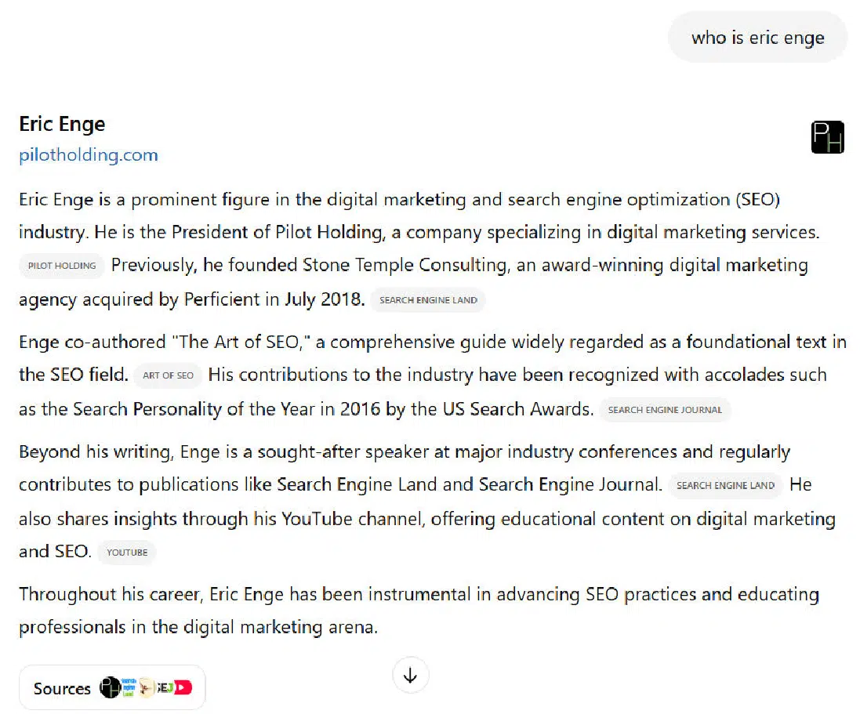
Task: Open the red YouTube favicon in Sources
Action: tap(183, 687)
